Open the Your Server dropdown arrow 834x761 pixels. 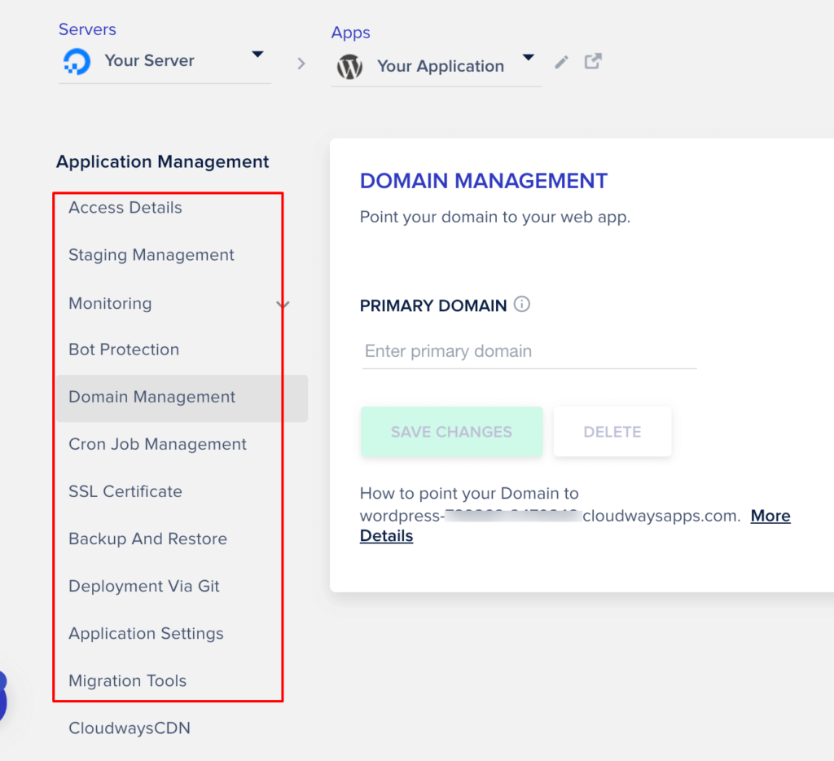coord(257,55)
